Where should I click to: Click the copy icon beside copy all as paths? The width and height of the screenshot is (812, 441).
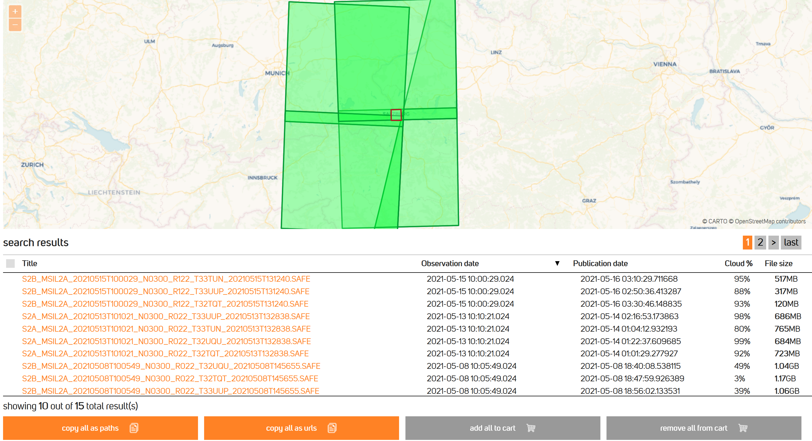pos(134,428)
